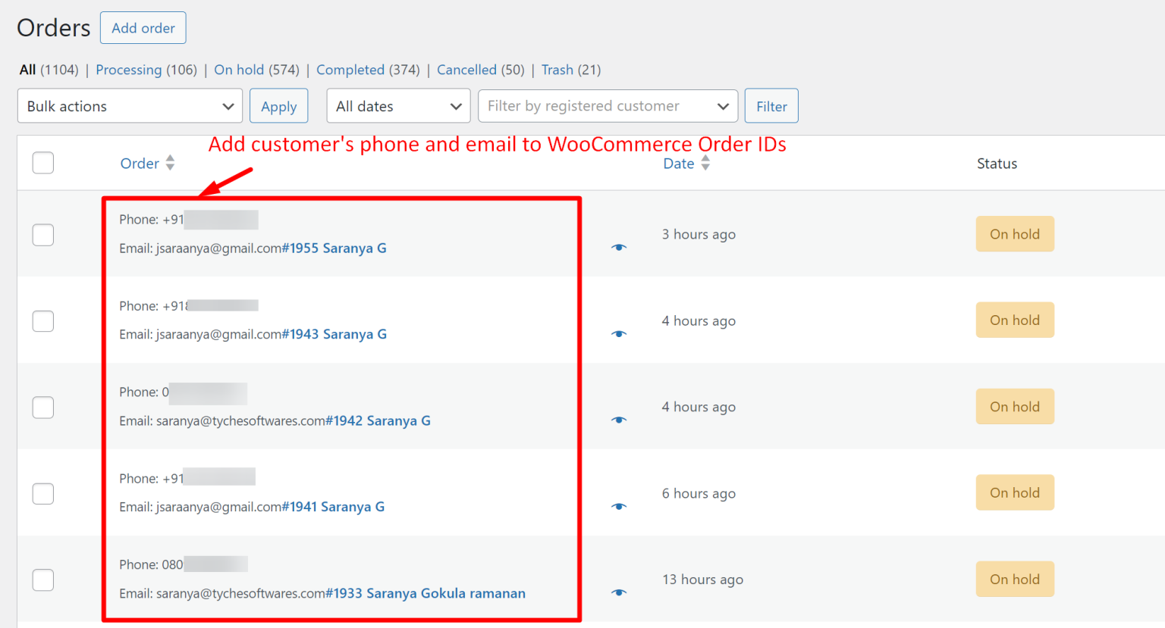The height and width of the screenshot is (628, 1165).
Task: Expand the Filter by registered customer dropdown
Action: (x=607, y=106)
